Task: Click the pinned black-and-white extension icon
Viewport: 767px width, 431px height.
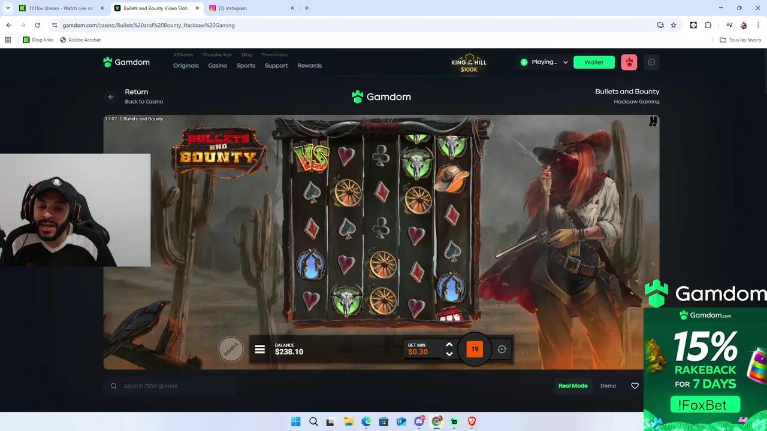Action: [693, 25]
